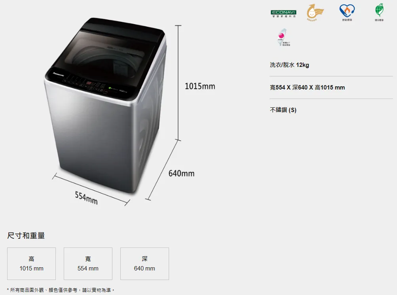Click the Panasonic logo on the washer

tap(59, 74)
